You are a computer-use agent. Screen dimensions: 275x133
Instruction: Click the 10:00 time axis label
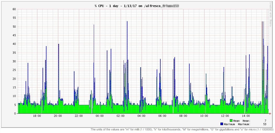204,116
